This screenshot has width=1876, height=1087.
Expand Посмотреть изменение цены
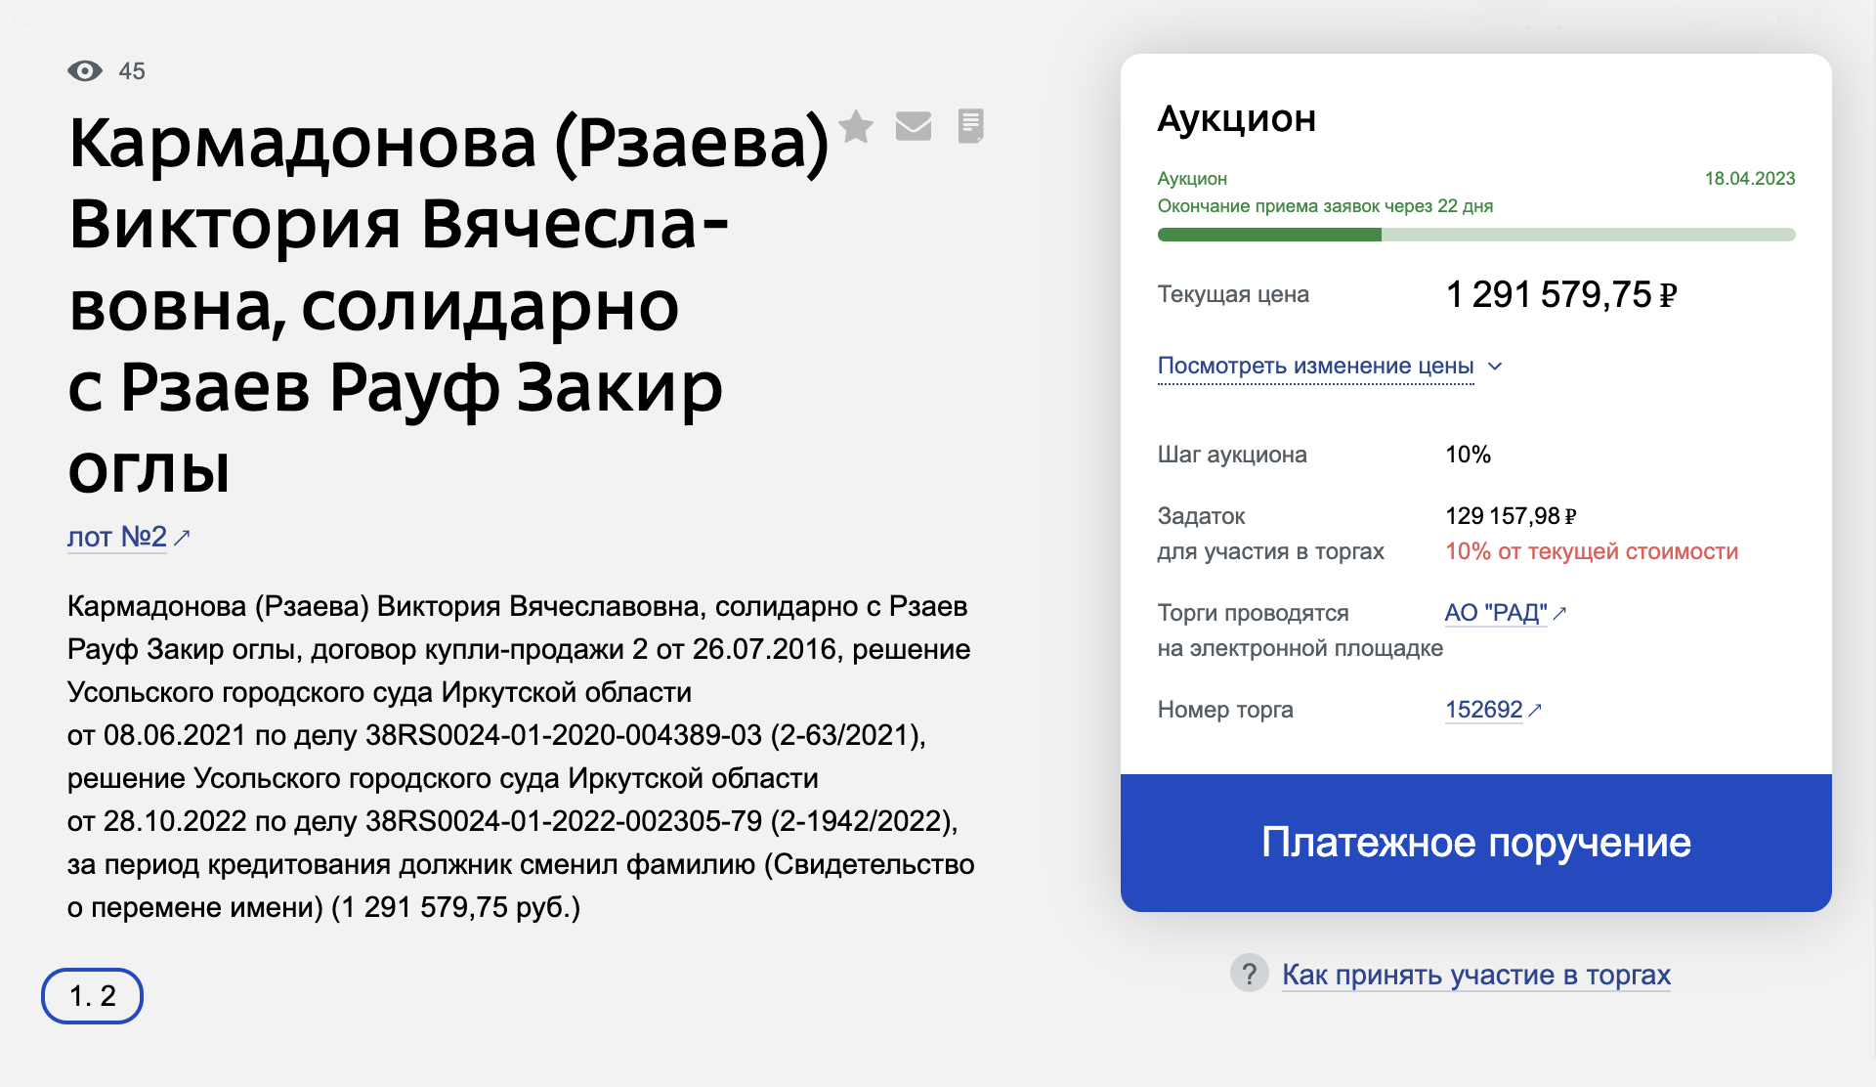(1315, 366)
